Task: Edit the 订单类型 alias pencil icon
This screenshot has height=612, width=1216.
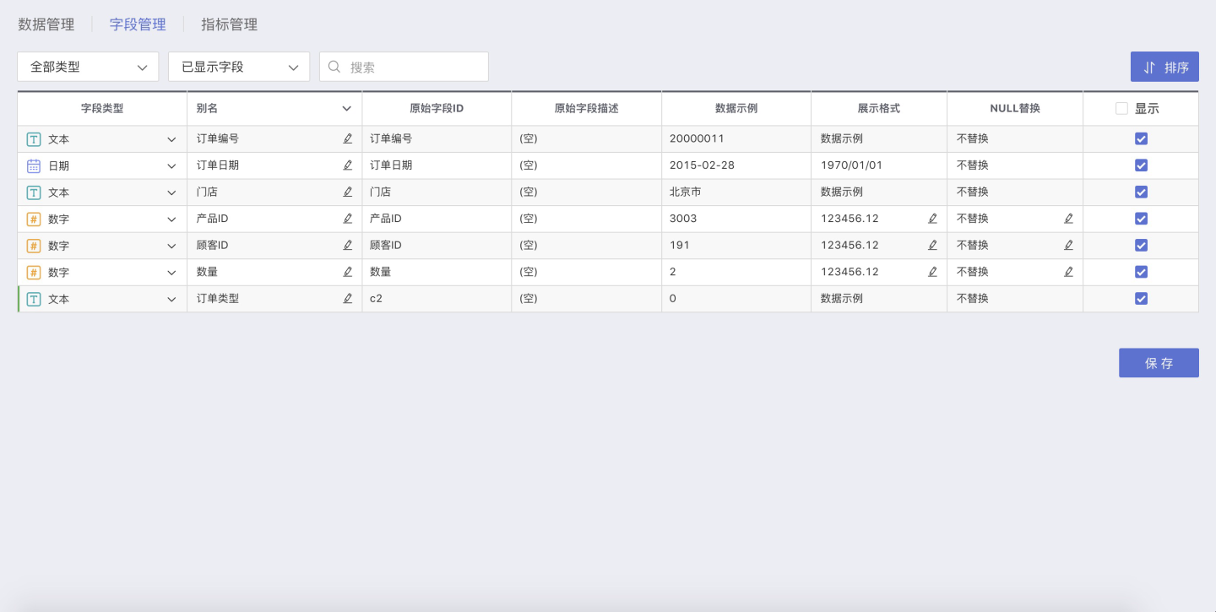Action: coord(347,299)
